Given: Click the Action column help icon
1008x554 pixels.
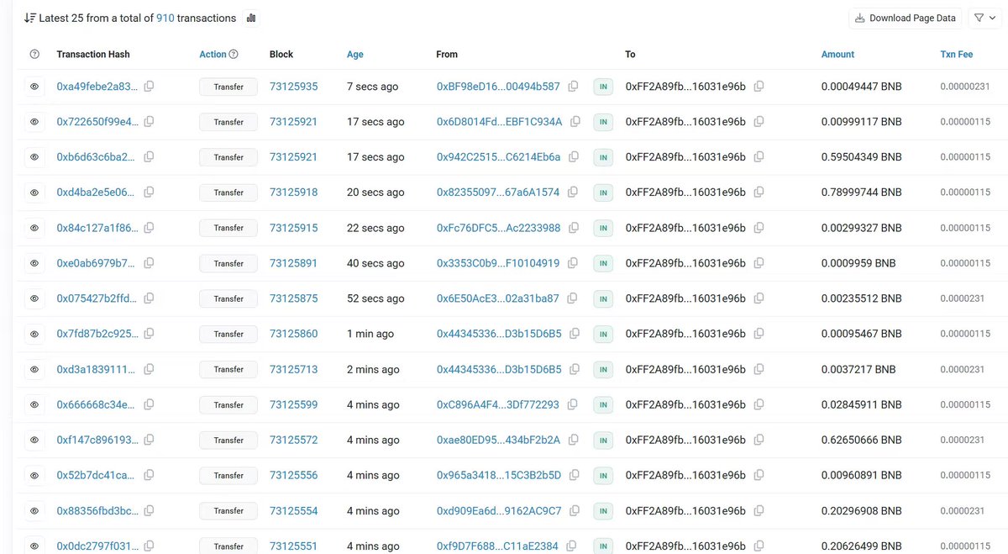Looking at the screenshot, I should (234, 54).
